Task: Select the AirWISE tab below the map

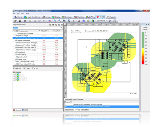Action: pos(77,110)
